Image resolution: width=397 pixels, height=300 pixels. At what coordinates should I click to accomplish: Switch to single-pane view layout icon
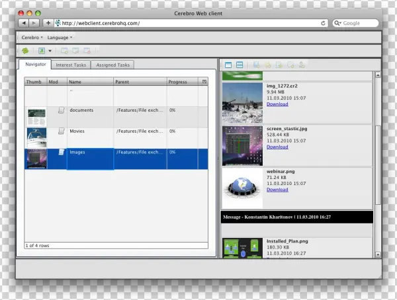[x=228, y=65]
